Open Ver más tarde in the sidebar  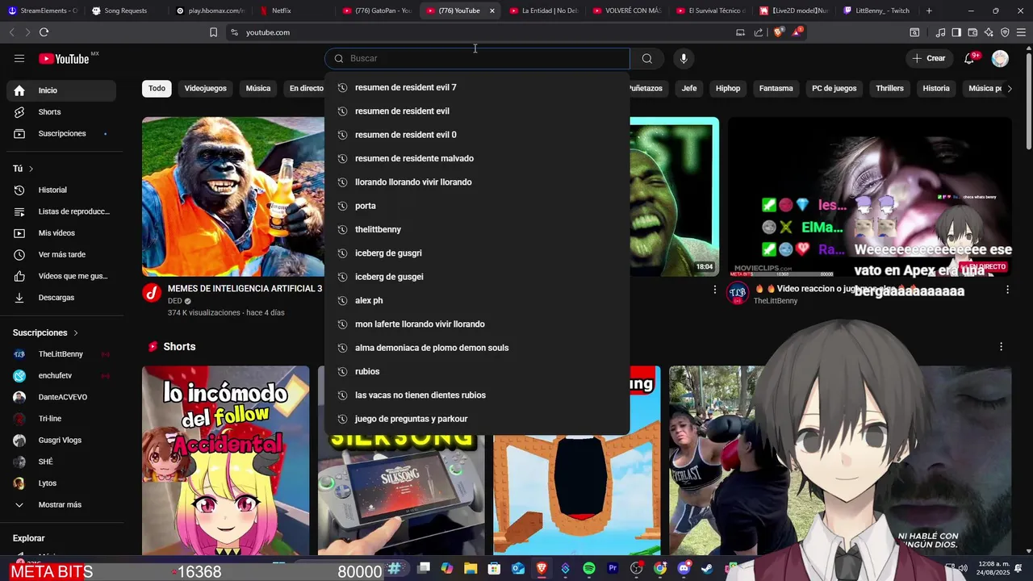61,254
